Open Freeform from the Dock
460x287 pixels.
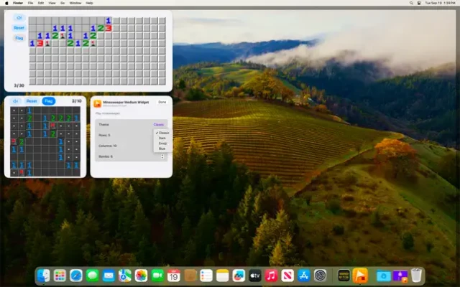(x=239, y=276)
